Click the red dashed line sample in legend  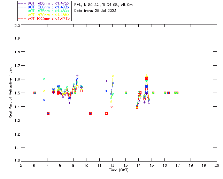[x=22, y=19]
